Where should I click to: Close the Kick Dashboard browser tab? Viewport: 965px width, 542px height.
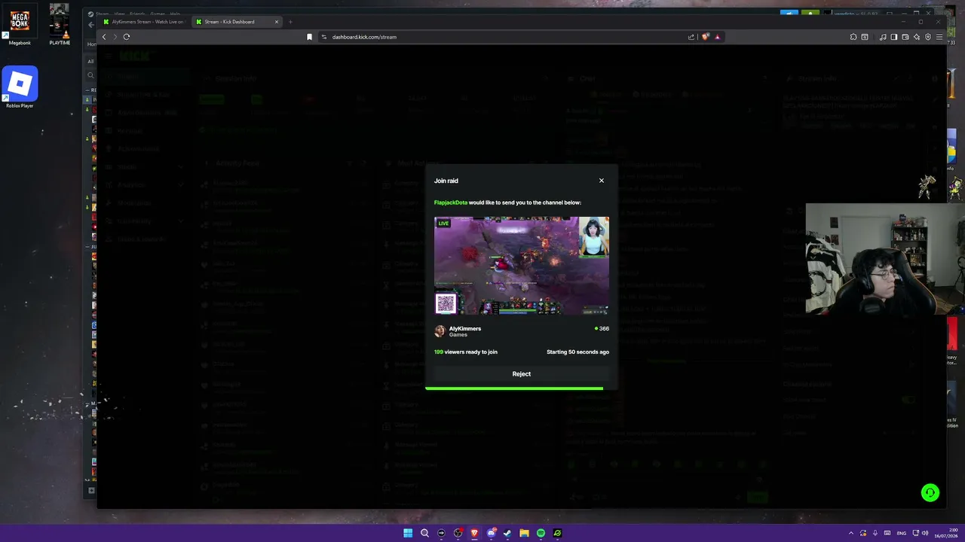coord(277,22)
